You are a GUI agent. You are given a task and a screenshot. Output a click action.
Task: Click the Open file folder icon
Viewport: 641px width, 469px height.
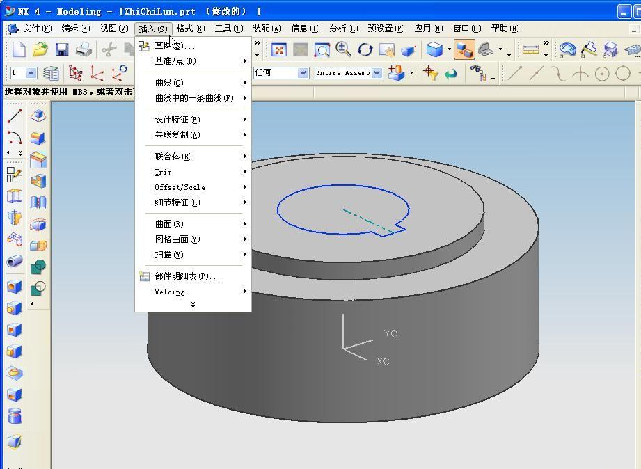(x=40, y=49)
